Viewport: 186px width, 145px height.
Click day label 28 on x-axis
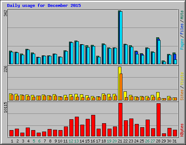[158, 141]
